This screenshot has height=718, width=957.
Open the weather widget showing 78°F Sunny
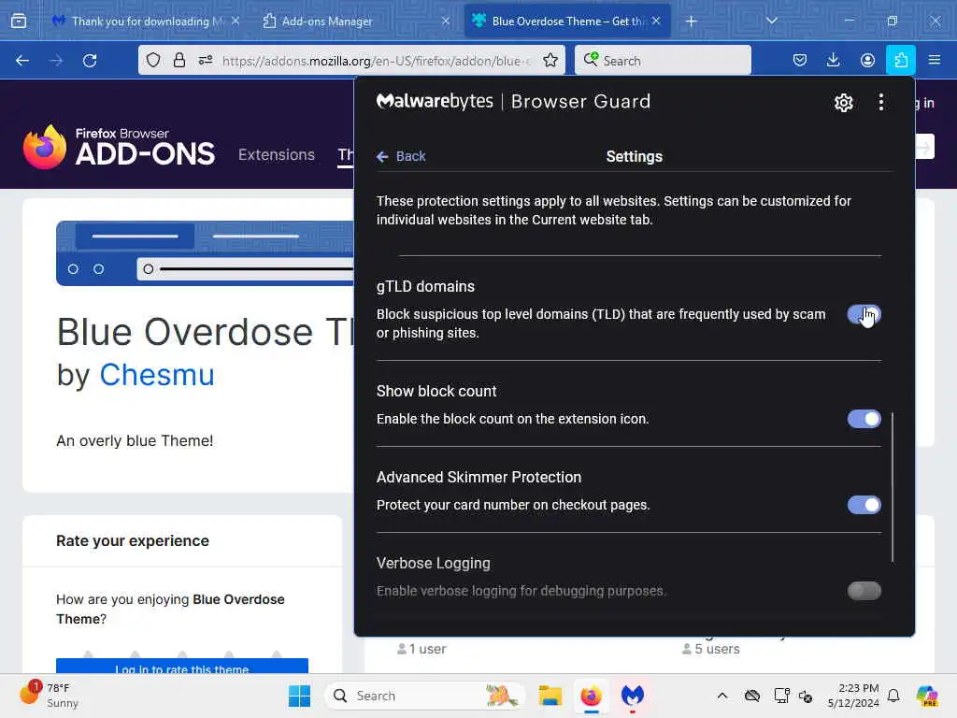tap(50, 696)
